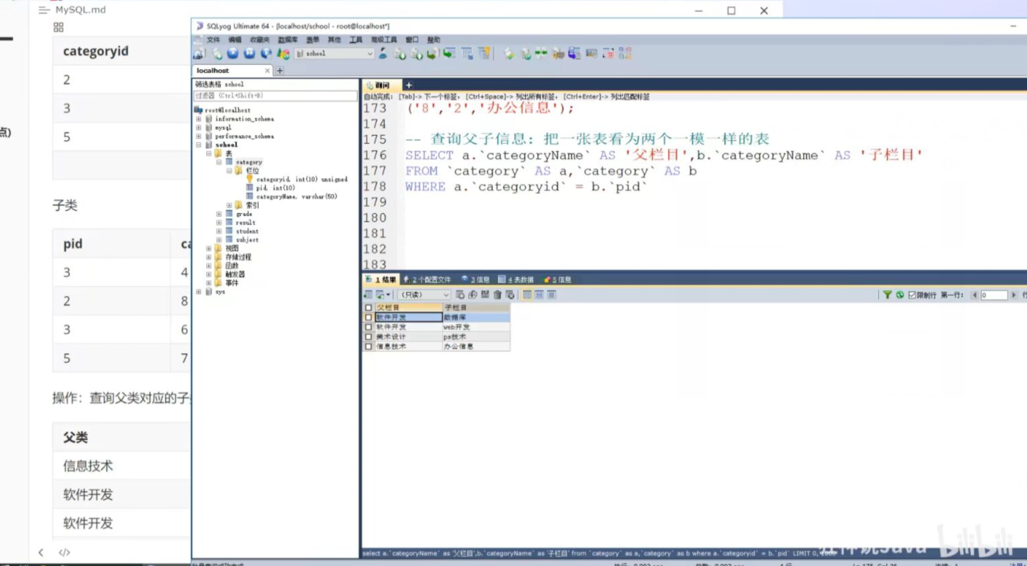Click the 子栏目 column header
This screenshot has height=566, width=1027.
click(x=476, y=308)
